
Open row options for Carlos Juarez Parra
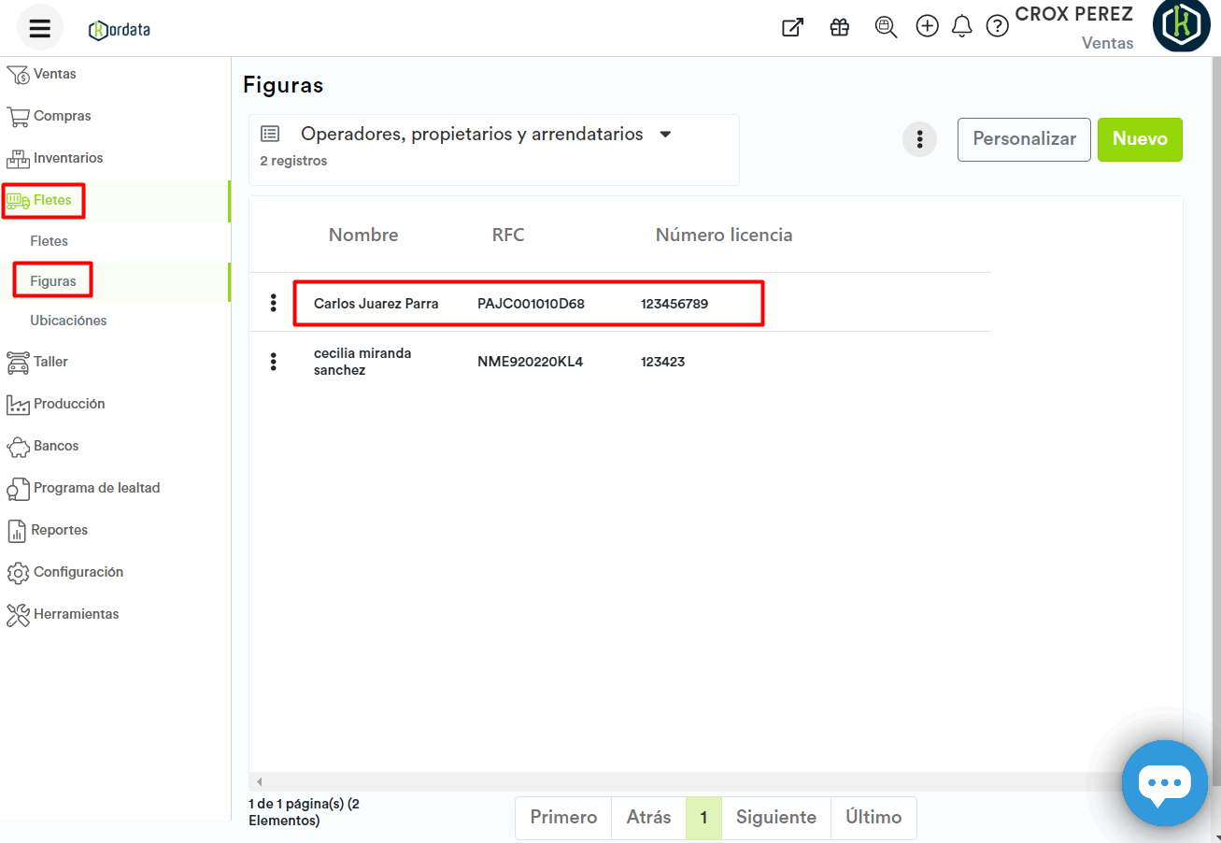coord(273,303)
